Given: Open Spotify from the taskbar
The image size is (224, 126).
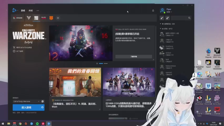Looking at the screenshot, I should [37, 124].
